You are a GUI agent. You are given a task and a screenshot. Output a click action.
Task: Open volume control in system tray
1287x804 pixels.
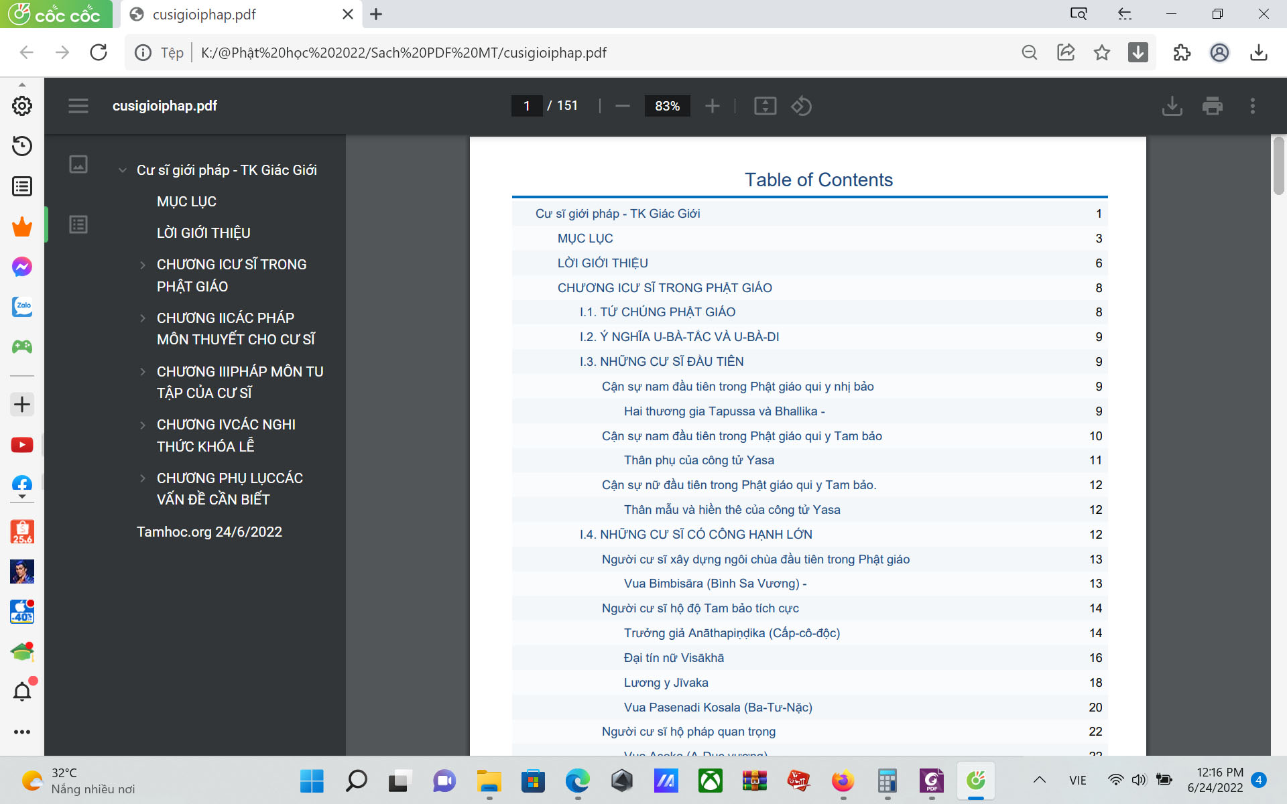tap(1140, 780)
